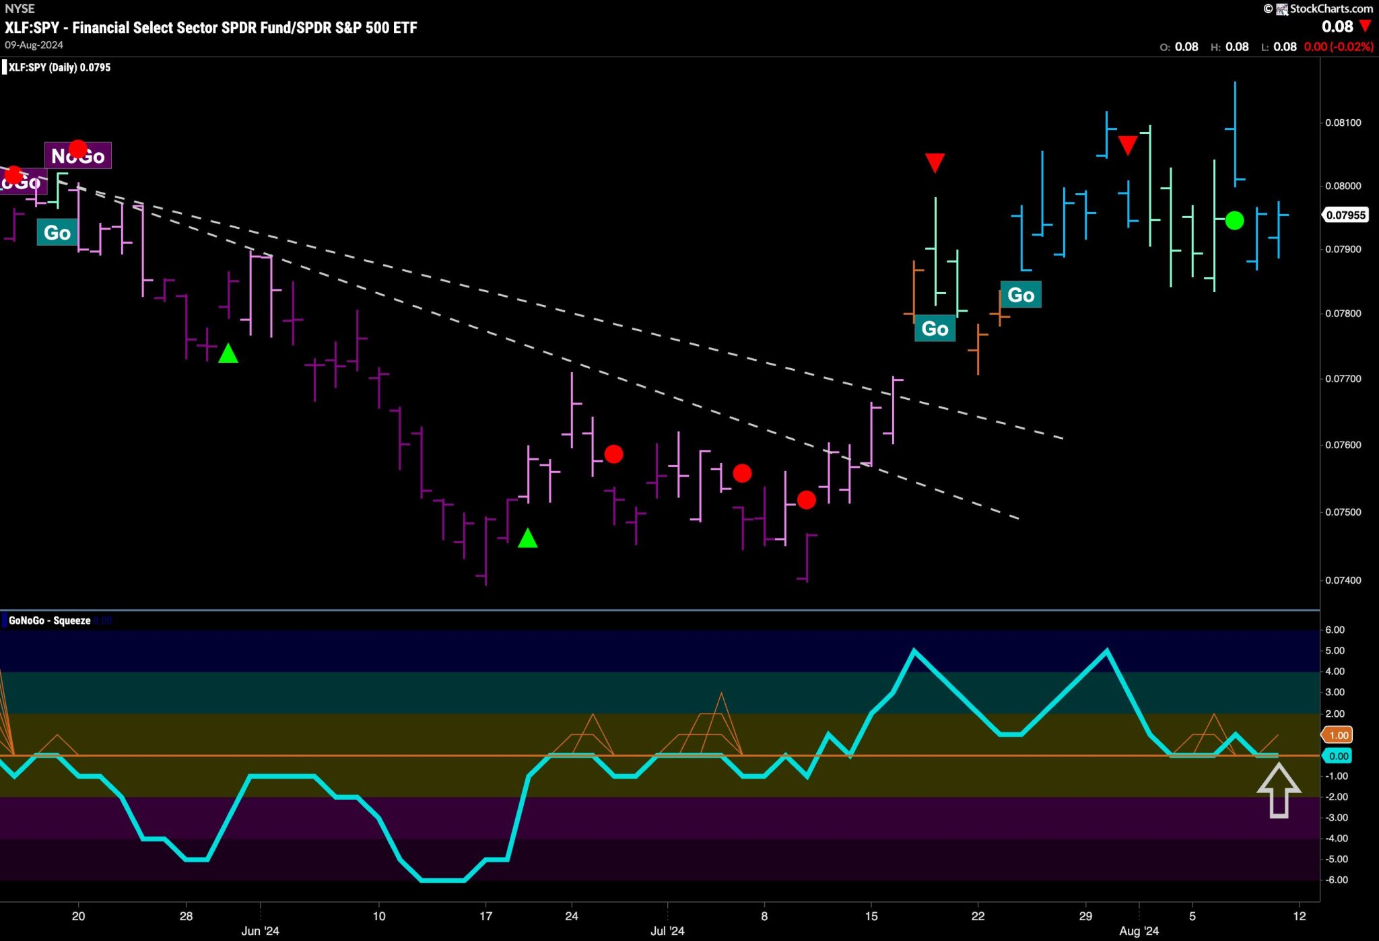Click the cyan 0.00 oscillator value tag
This screenshot has width=1379, height=941.
pyautogui.click(x=1338, y=756)
